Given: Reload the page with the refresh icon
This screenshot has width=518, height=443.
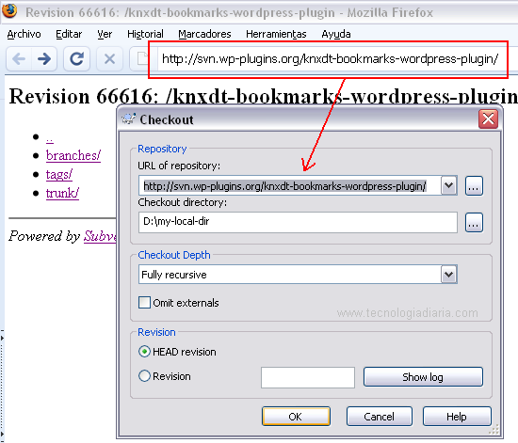Looking at the screenshot, I should 76,59.
